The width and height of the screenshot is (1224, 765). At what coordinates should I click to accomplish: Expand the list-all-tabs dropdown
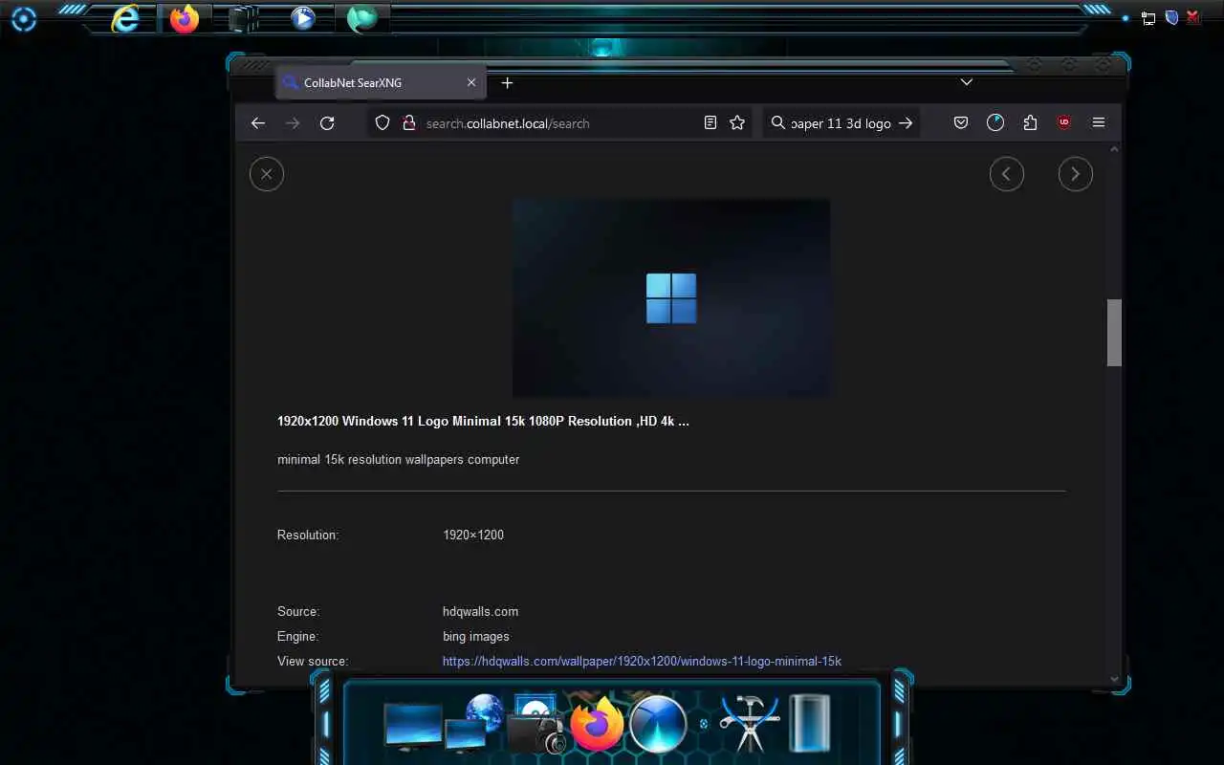pyautogui.click(x=967, y=82)
